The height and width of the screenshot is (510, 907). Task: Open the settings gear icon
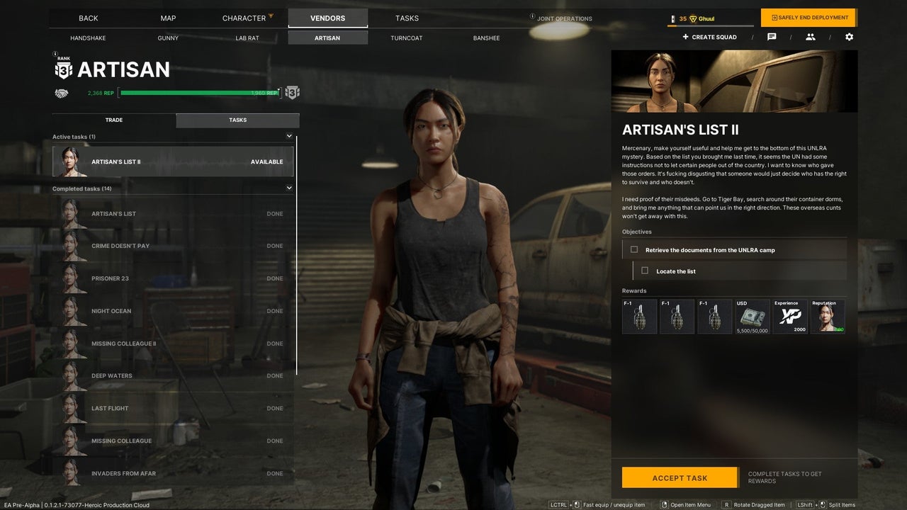click(x=849, y=37)
